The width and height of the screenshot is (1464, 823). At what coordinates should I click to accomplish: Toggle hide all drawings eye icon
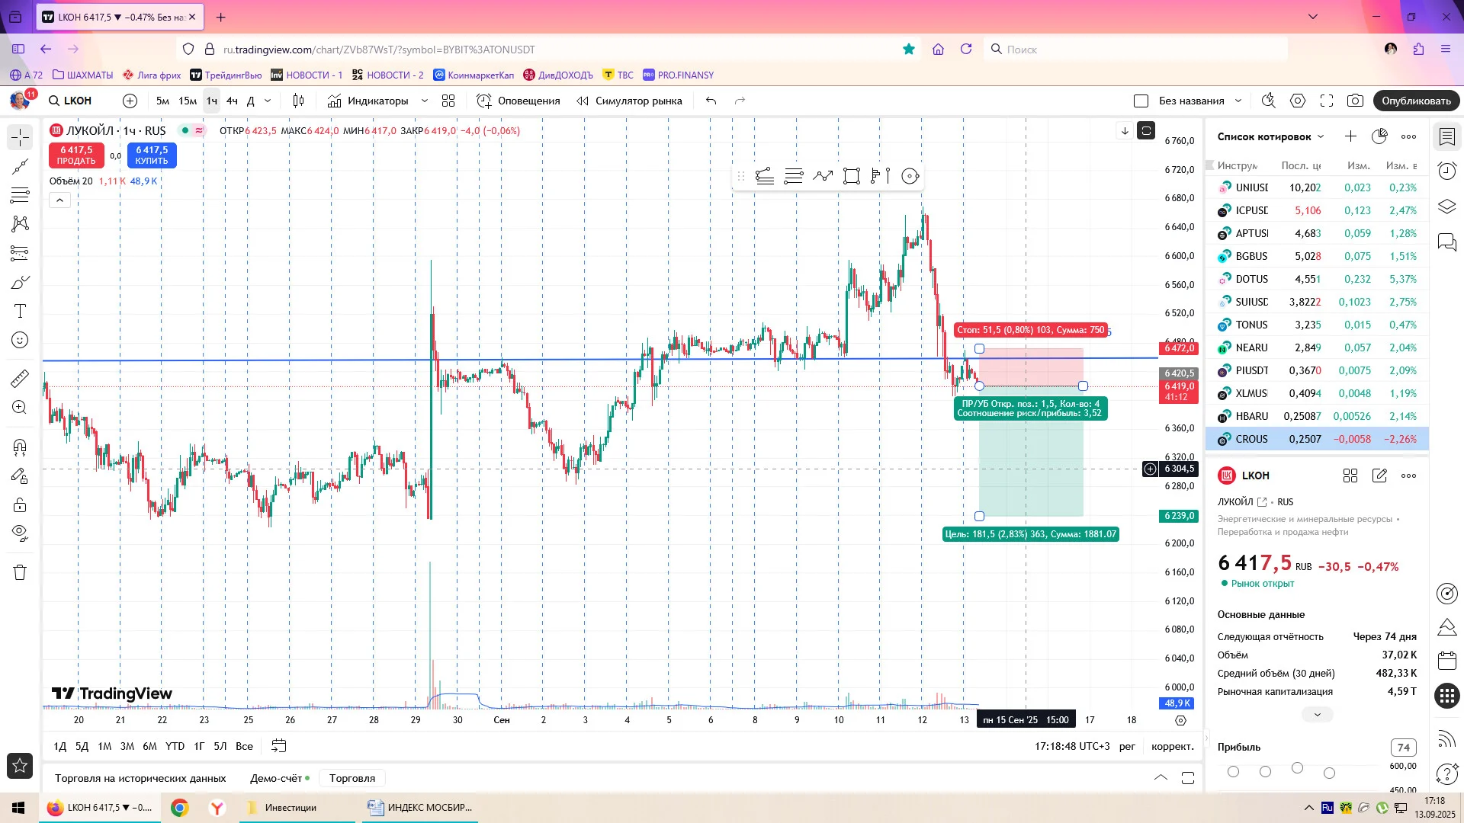(20, 533)
